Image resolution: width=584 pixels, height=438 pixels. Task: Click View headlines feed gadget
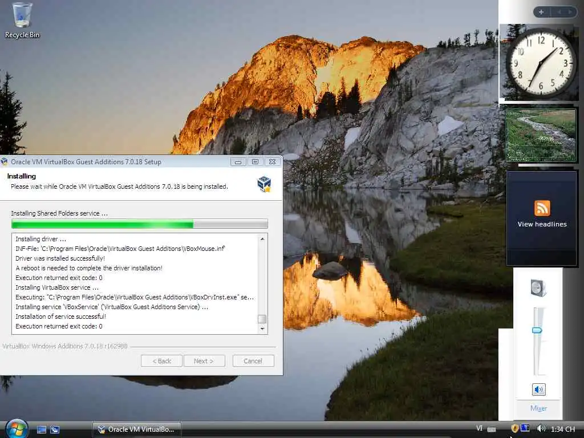click(542, 224)
